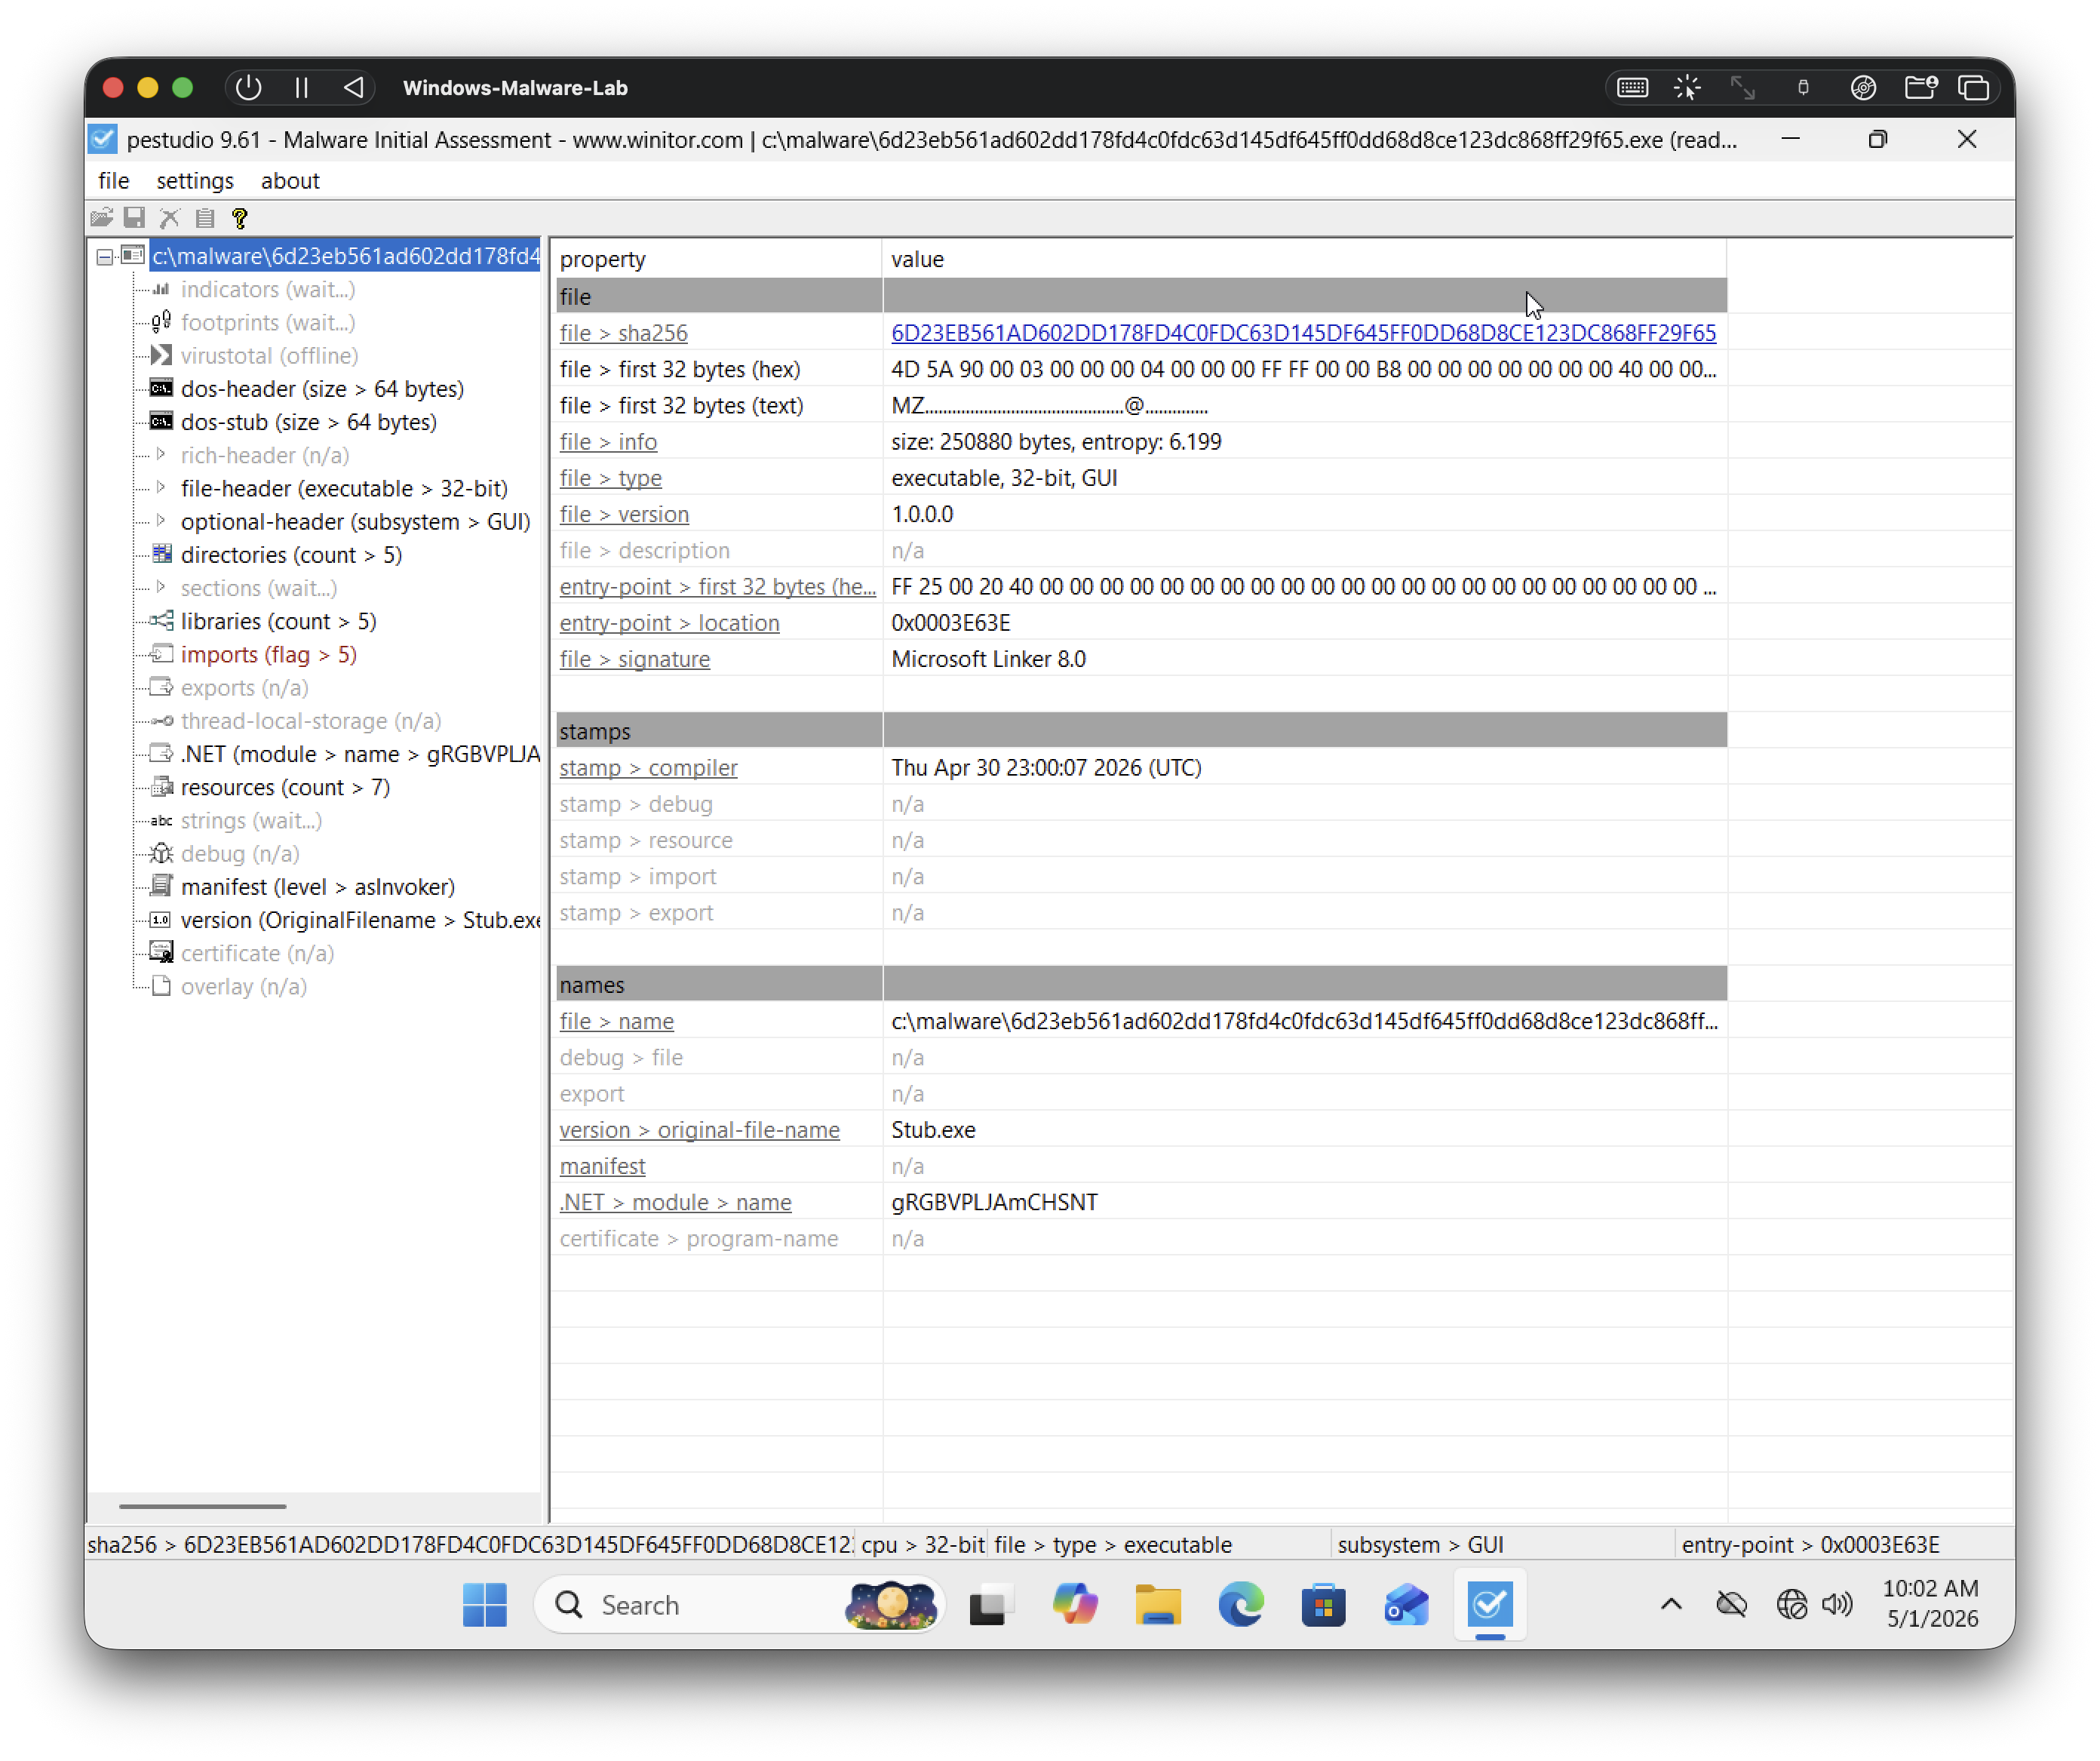Open the file menu

click(113, 181)
